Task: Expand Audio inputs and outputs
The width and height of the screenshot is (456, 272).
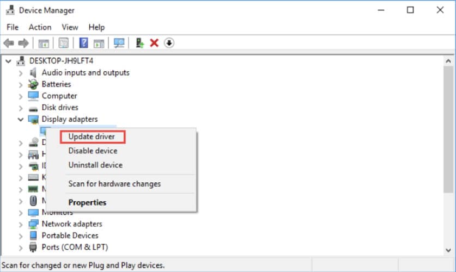Action: [21, 73]
